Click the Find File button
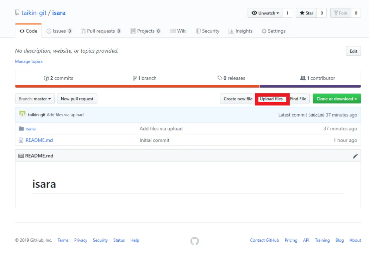The width and height of the screenshot is (369, 262). (x=298, y=99)
